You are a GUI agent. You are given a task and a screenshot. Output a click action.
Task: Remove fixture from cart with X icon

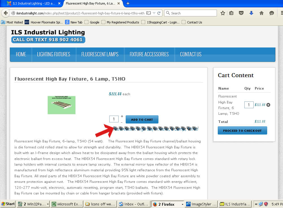(x=268, y=105)
